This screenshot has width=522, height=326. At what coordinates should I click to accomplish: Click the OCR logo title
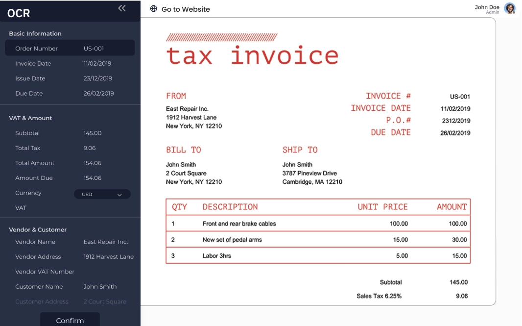(x=19, y=13)
